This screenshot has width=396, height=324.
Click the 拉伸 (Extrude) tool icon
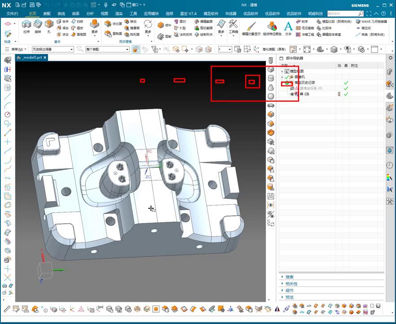point(26,24)
